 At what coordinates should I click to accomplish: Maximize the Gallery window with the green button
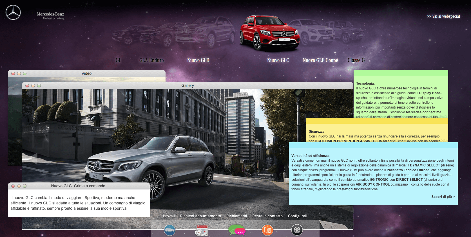pyautogui.click(x=39, y=86)
